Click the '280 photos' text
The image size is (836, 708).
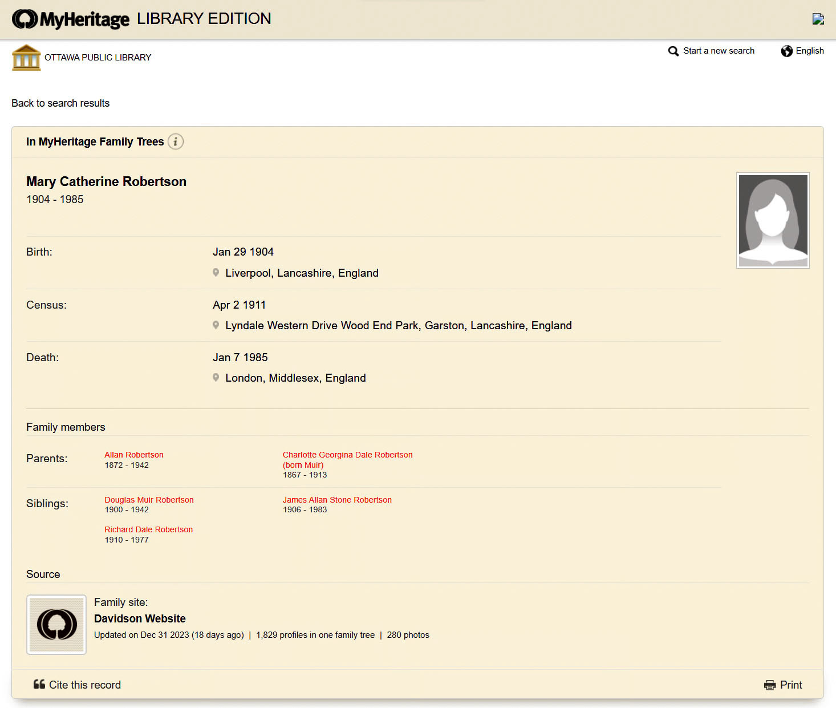408,635
